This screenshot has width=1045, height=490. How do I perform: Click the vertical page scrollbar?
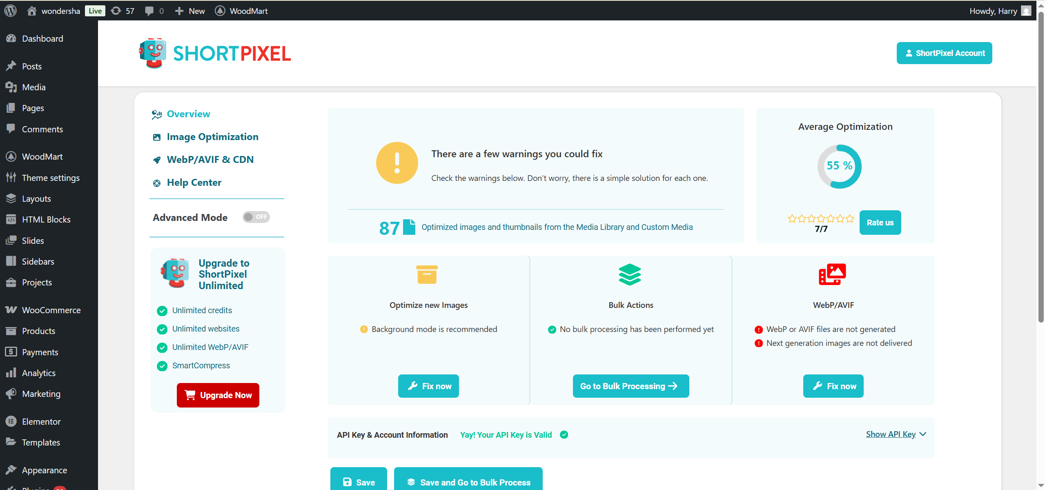pyautogui.click(x=1041, y=163)
